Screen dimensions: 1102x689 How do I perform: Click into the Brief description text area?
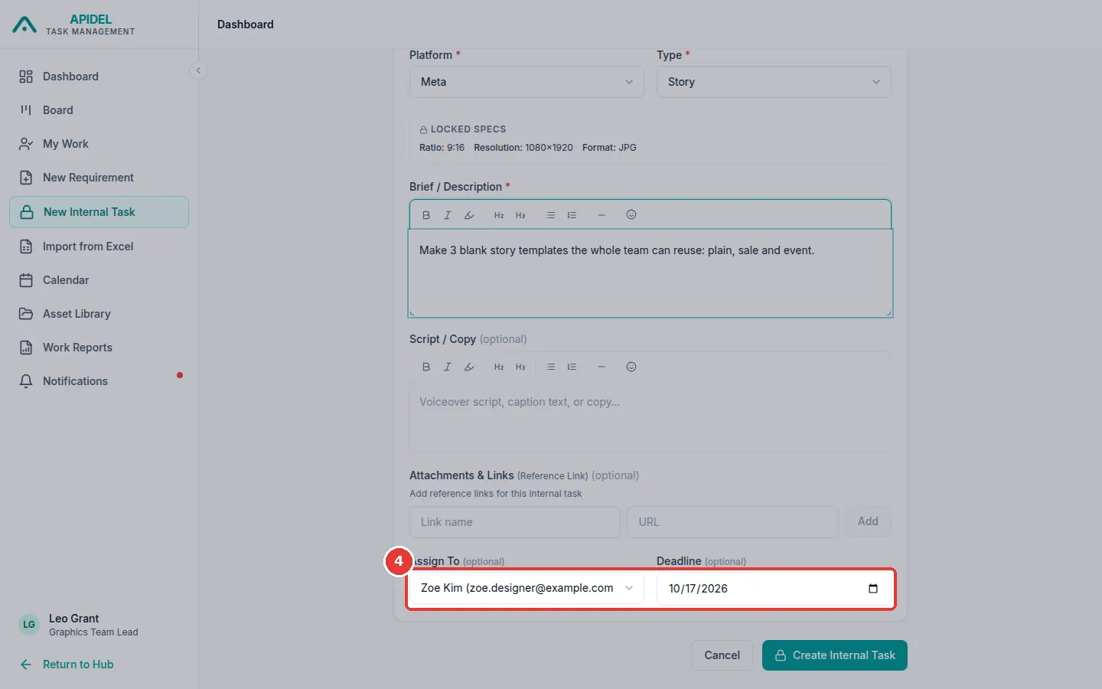click(650, 273)
